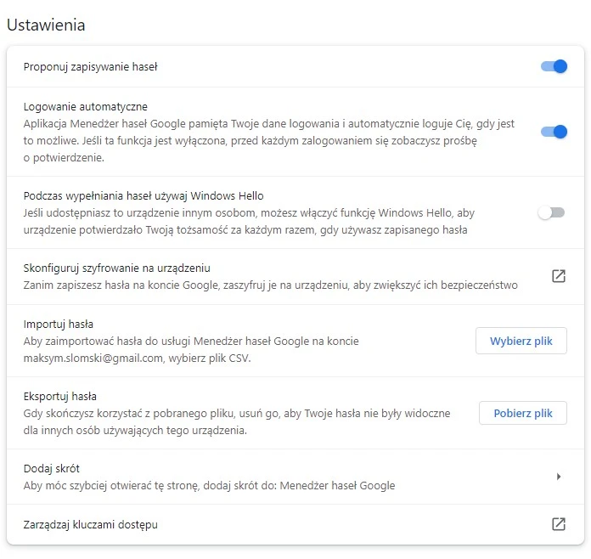Open the 'Skonfiguruj szyfrowanie na urządzeniu' row title

coord(116,268)
